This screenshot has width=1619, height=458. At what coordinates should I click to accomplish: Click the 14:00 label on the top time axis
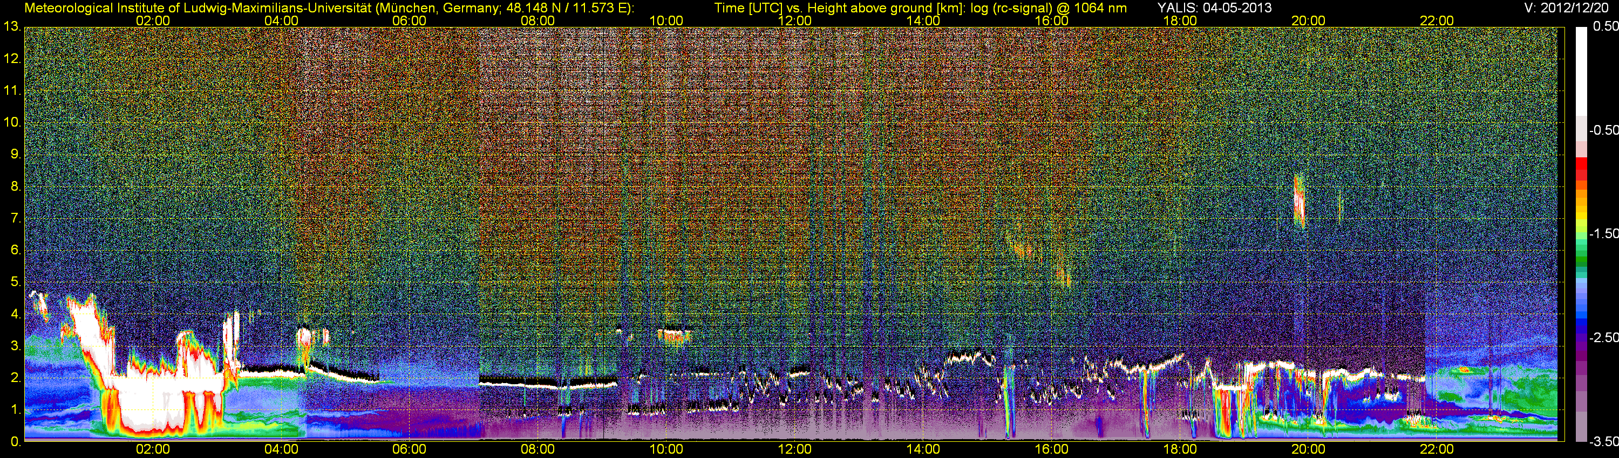923,20
